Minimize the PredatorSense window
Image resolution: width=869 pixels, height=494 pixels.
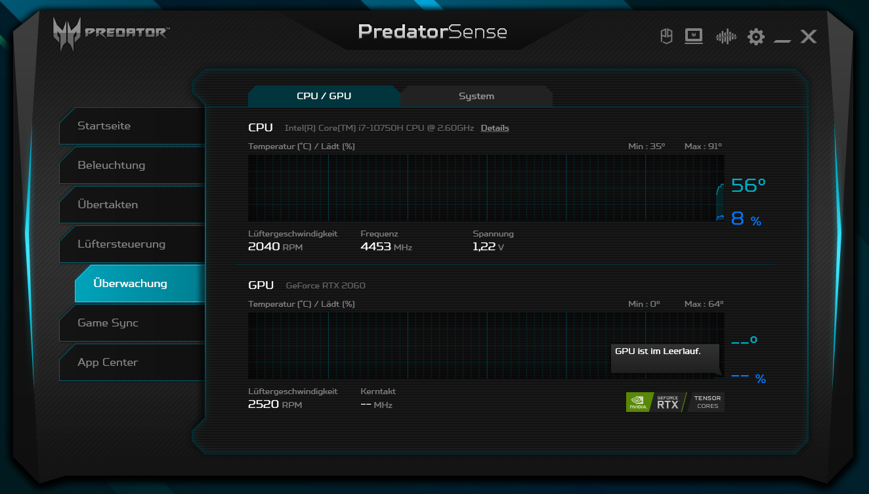pyautogui.click(x=782, y=41)
